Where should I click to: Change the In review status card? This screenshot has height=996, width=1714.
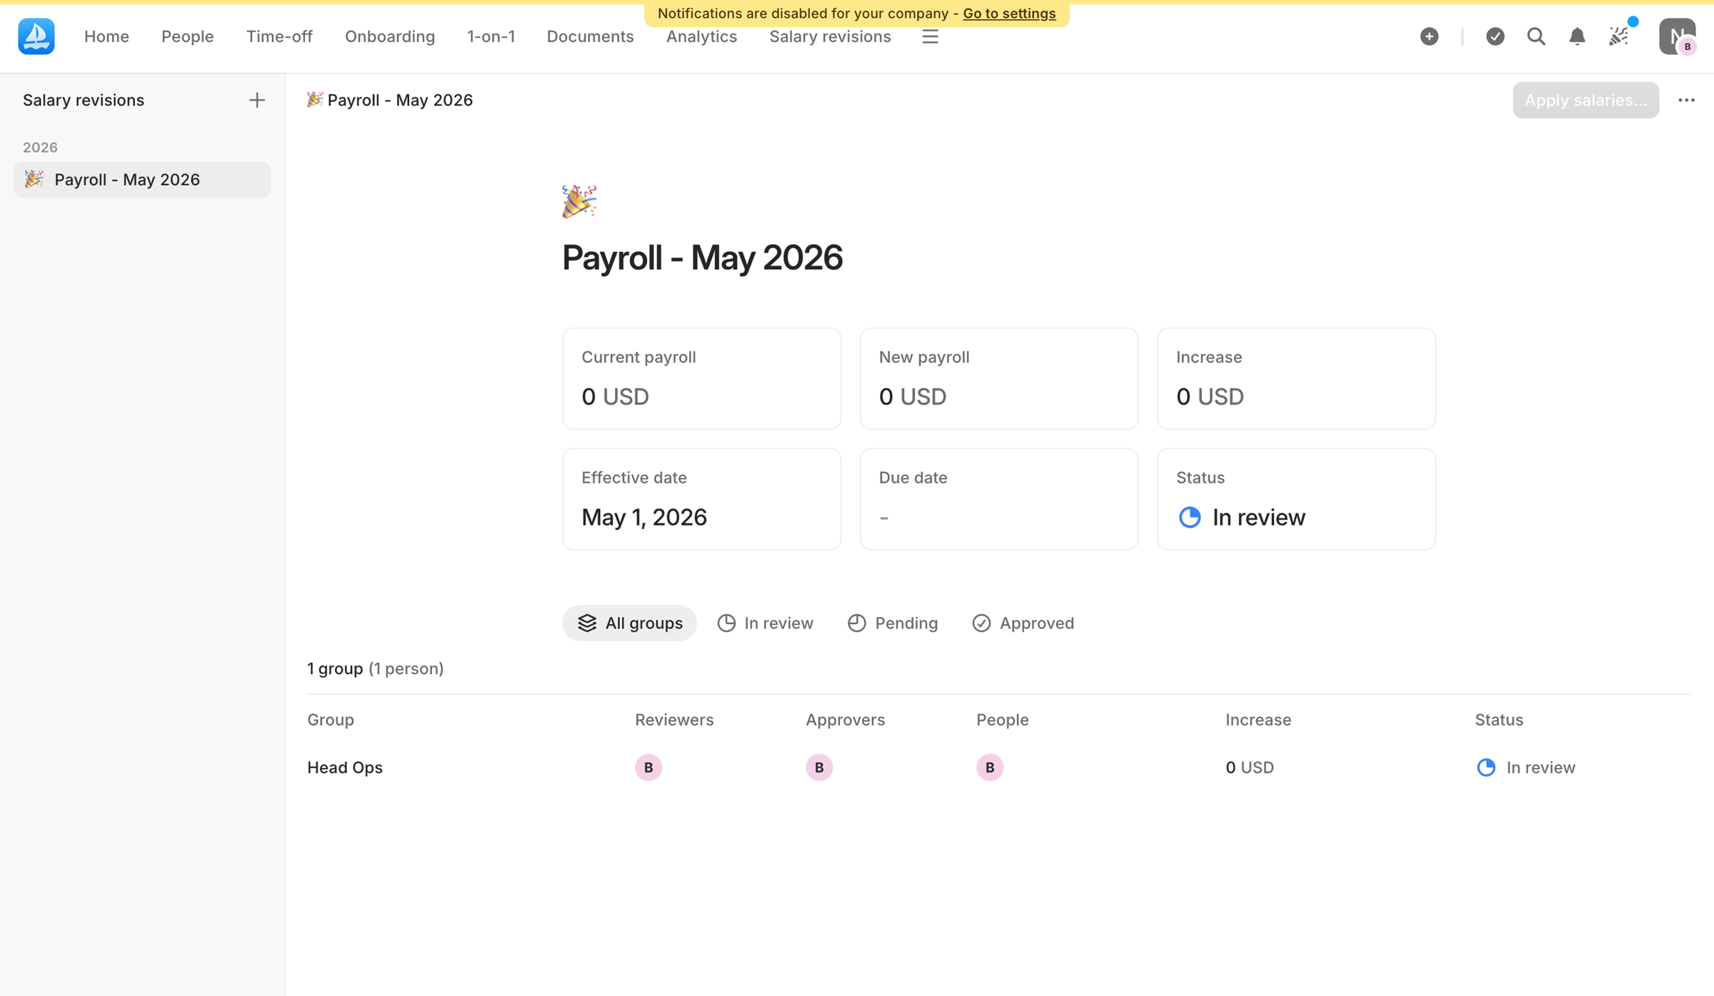1296,499
